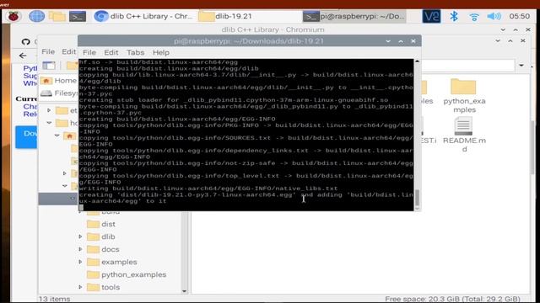The width and height of the screenshot is (540, 303).
Task: Toggle the file manager side pane icon
Action: click(49, 66)
